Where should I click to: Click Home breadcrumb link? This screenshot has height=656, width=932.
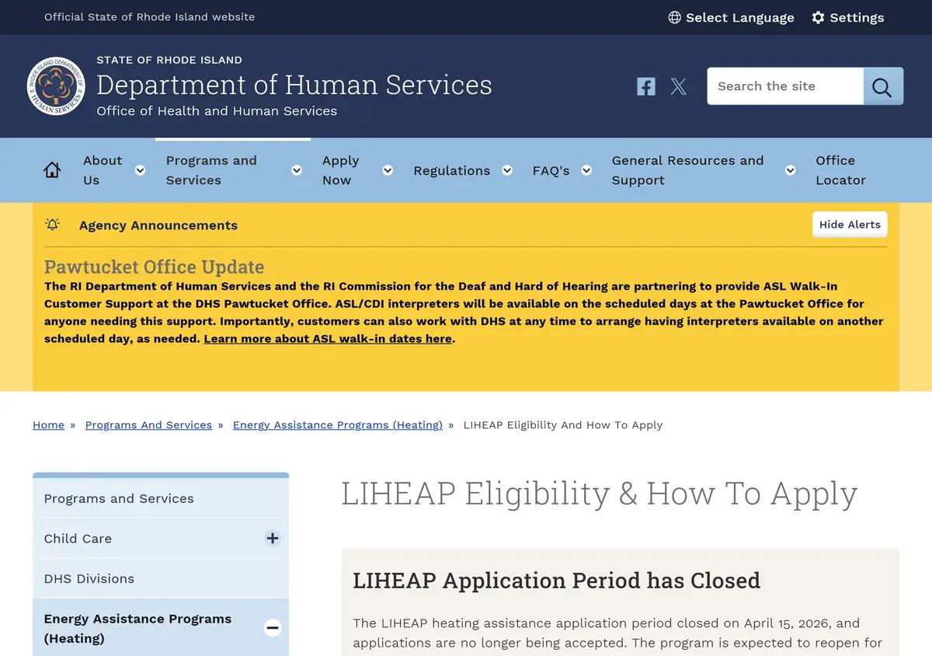click(48, 425)
